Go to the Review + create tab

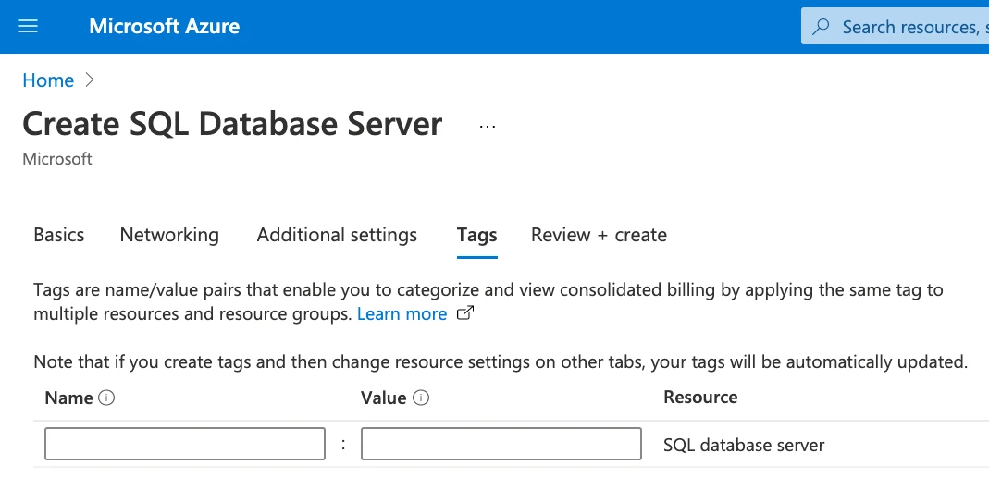click(599, 235)
